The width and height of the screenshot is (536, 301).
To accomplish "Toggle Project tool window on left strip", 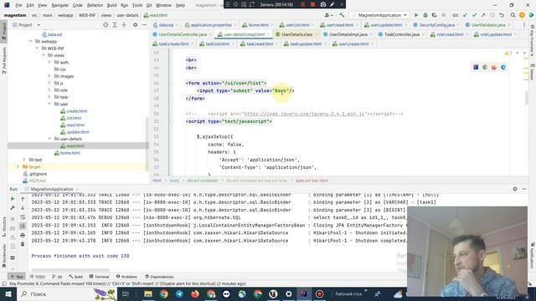I will click(4, 31).
